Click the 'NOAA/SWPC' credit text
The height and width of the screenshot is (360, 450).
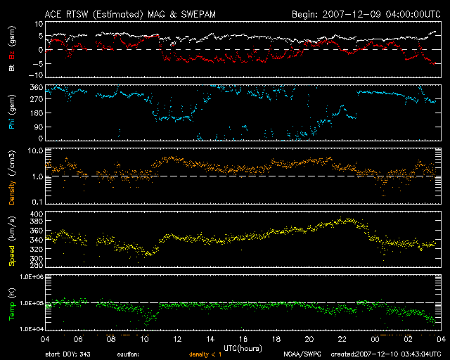pyautogui.click(x=302, y=354)
